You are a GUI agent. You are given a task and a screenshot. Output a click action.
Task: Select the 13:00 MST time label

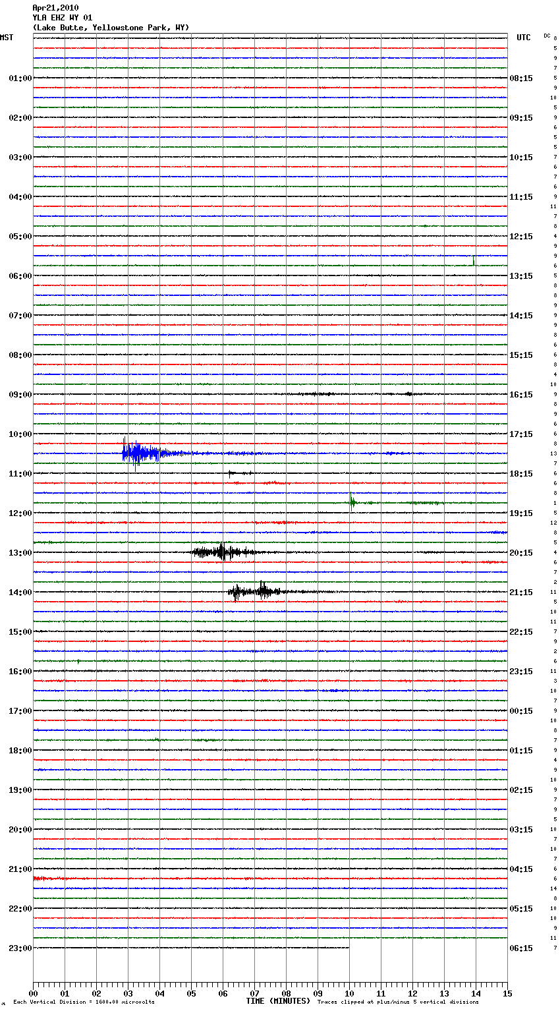[x=20, y=553]
